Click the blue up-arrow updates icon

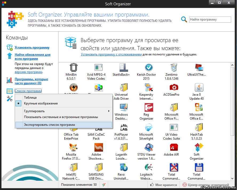tap(10, 56)
